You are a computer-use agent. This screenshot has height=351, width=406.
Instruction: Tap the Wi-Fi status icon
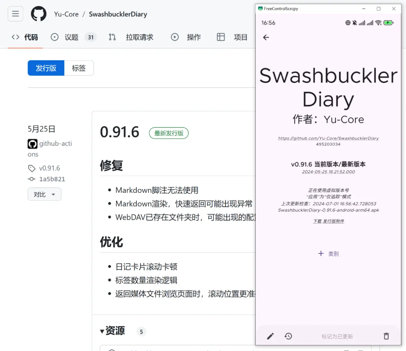tap(378, 23)
